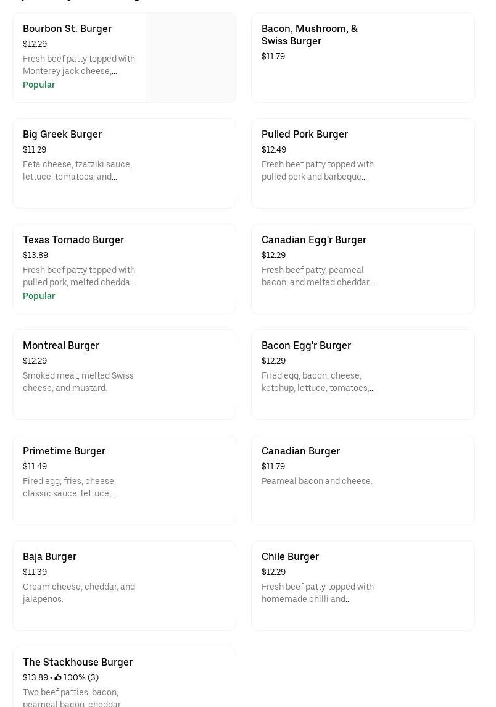Screen dimensions: 496x707
Task: Choose the Big Greek Burger menu item
Action: pos(124,163)
